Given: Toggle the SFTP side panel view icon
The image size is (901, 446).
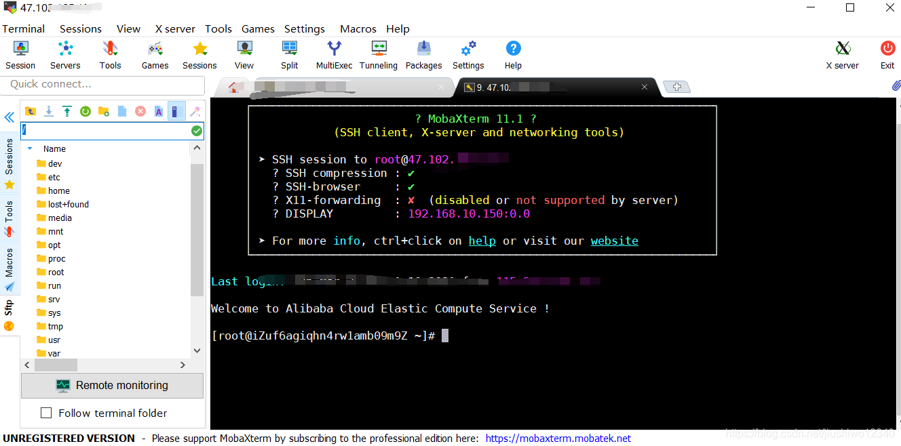Looking at the screenshot, I should [176, 111].
